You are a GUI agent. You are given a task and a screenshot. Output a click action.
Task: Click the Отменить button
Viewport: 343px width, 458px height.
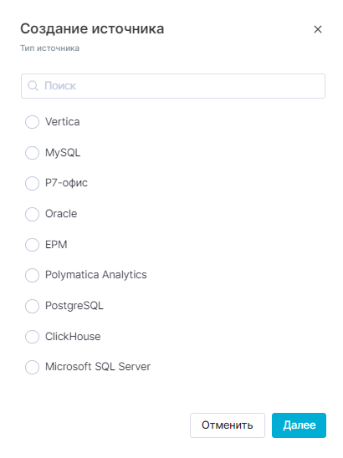(228, 425)
